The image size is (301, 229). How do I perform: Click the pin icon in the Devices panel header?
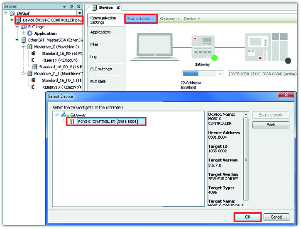tap(71, 7)
